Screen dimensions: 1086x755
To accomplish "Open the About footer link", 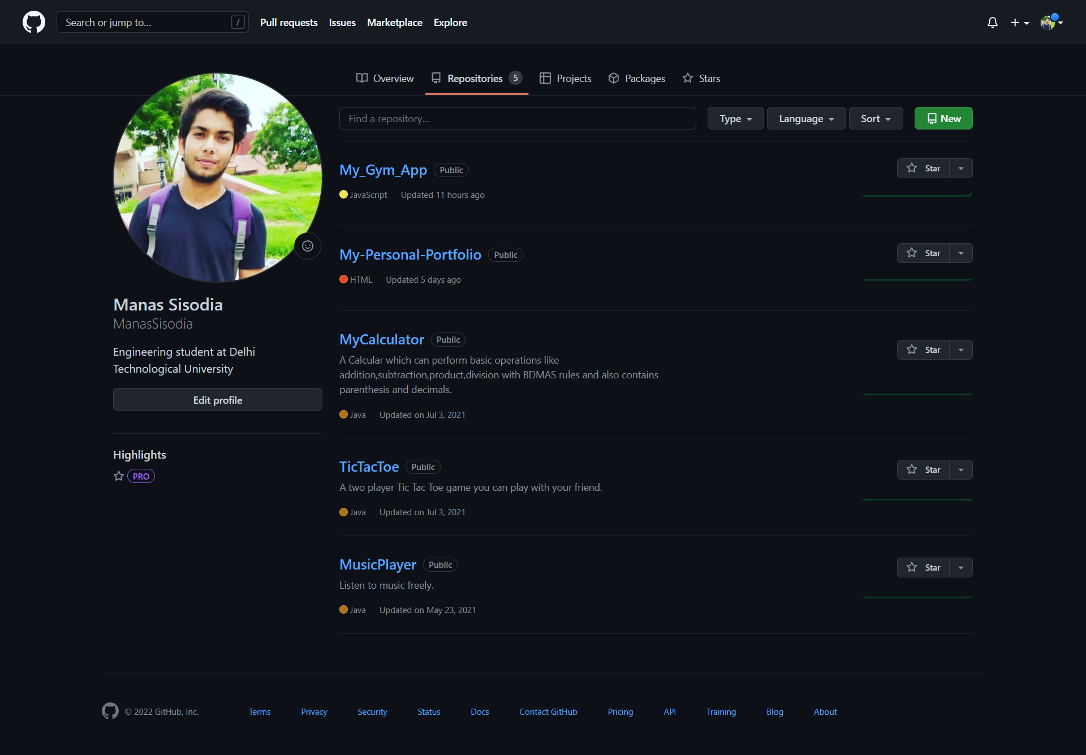I will click(x=825, y=711).
